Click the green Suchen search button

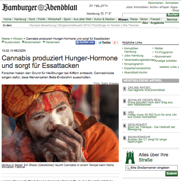click(x=173, y=15)
